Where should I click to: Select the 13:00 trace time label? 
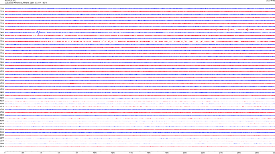coord(2,86)
